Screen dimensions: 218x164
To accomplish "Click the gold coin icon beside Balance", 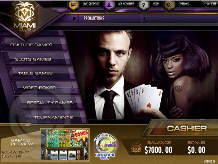I will pyautogui.click(x=136, y=147).
